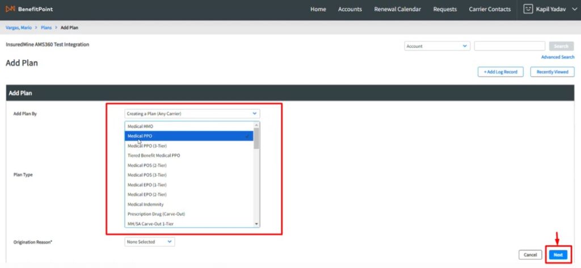Open the Home menu item
581x268 pixels.
coord(318,9)
